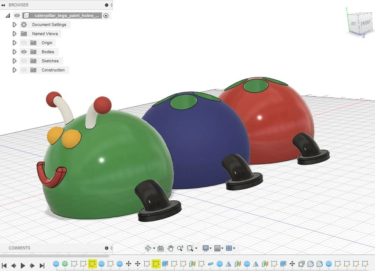This screenshot has width=375, height=271.
Task: Step forward one feature in timeline
Action: [32, 265]
